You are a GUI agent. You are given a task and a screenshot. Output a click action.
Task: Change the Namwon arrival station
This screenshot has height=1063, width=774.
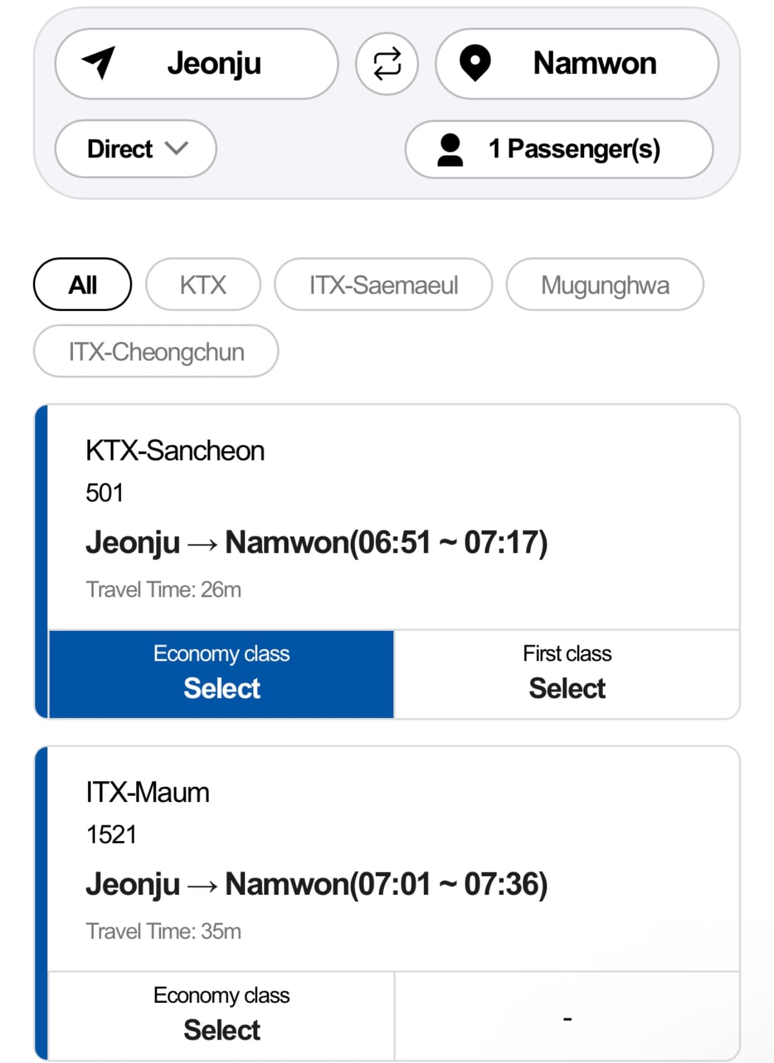point(594,64)
